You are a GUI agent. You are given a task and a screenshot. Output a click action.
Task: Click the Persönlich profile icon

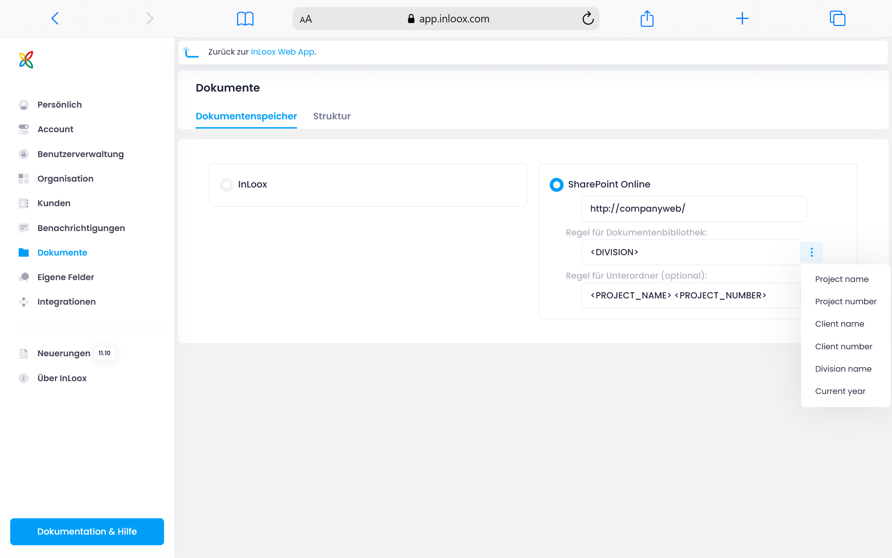click(24, 105)
